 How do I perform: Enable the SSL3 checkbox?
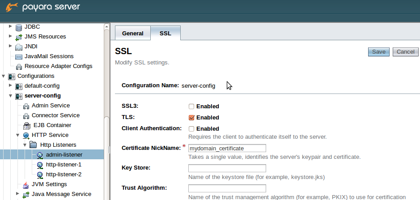191,106
